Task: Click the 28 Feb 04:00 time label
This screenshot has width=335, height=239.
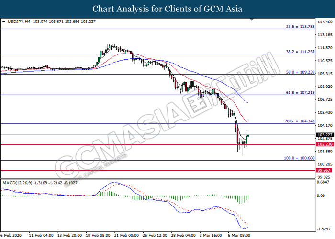Action: 183,235
